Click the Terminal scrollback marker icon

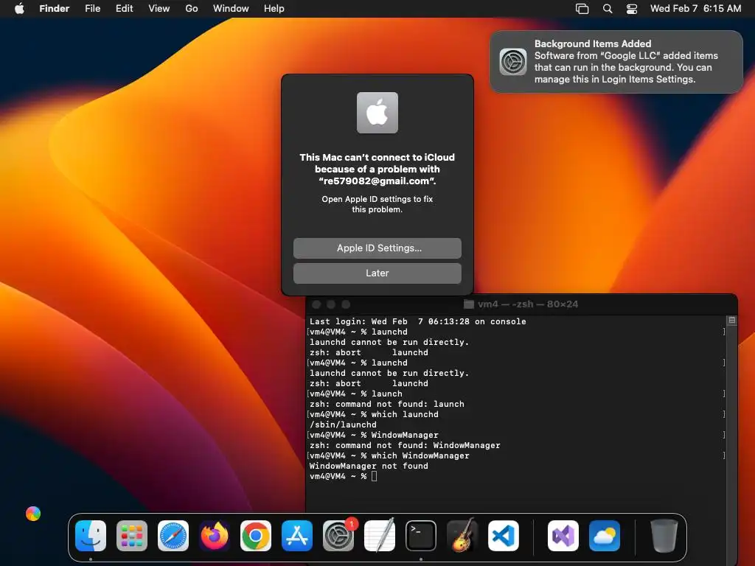coord(732,321)
